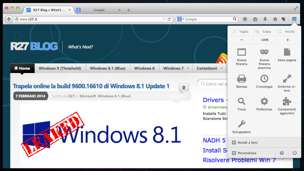
Task: Select Stampa printer icon
Action: click(x=242, y=81)
